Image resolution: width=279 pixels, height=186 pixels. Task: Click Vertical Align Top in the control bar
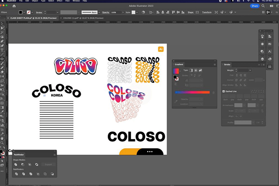173,12
